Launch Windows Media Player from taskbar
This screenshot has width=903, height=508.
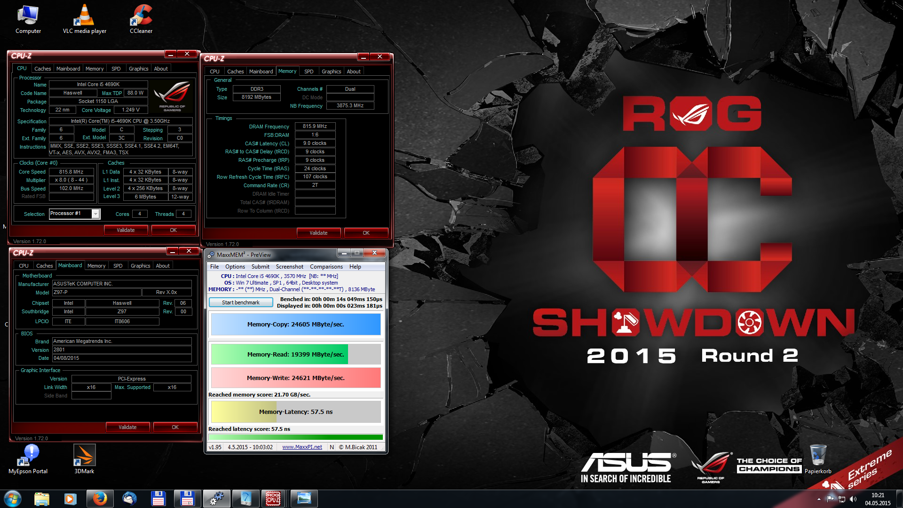point(70,499)
